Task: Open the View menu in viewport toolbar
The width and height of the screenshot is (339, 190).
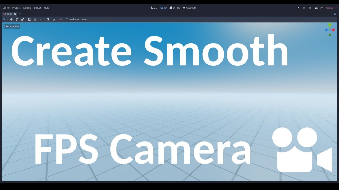Action: click(x=84, y=19)
